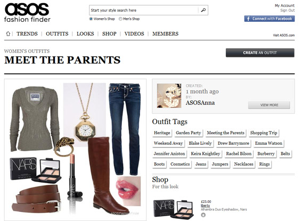Click the search magnifier icon
Image resolution: width=301 pixels, height=221 pixels.
pos(204,10)
